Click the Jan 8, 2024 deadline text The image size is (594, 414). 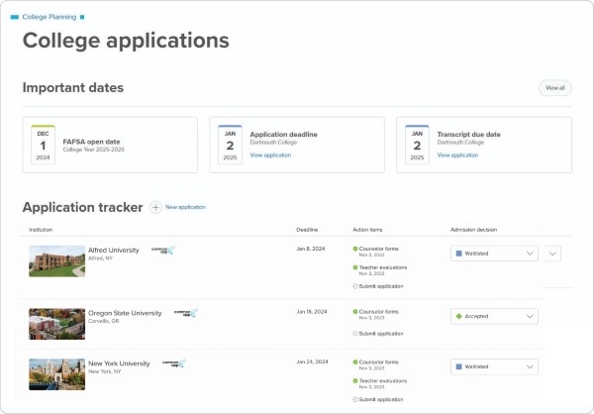point(311,249)
